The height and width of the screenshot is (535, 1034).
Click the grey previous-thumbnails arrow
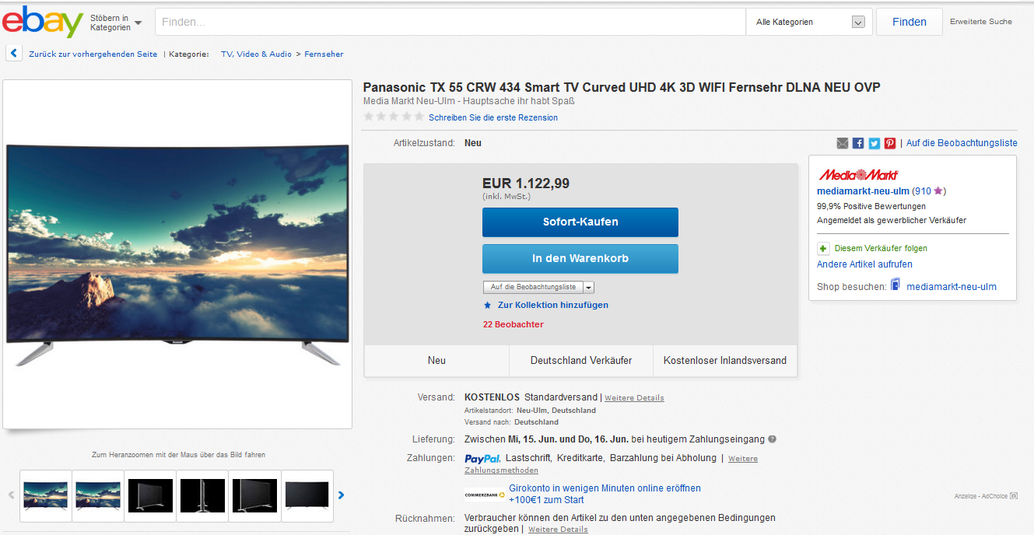pyautogui.click(x=11, y=495)
